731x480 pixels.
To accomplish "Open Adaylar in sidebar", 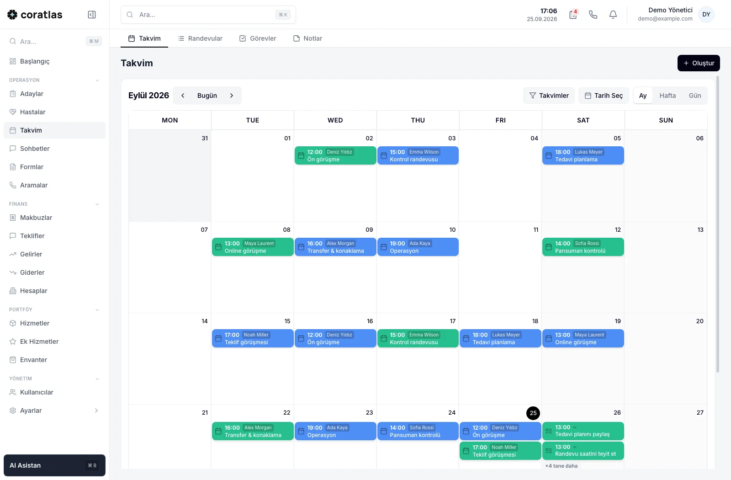I will click(54, 94).
